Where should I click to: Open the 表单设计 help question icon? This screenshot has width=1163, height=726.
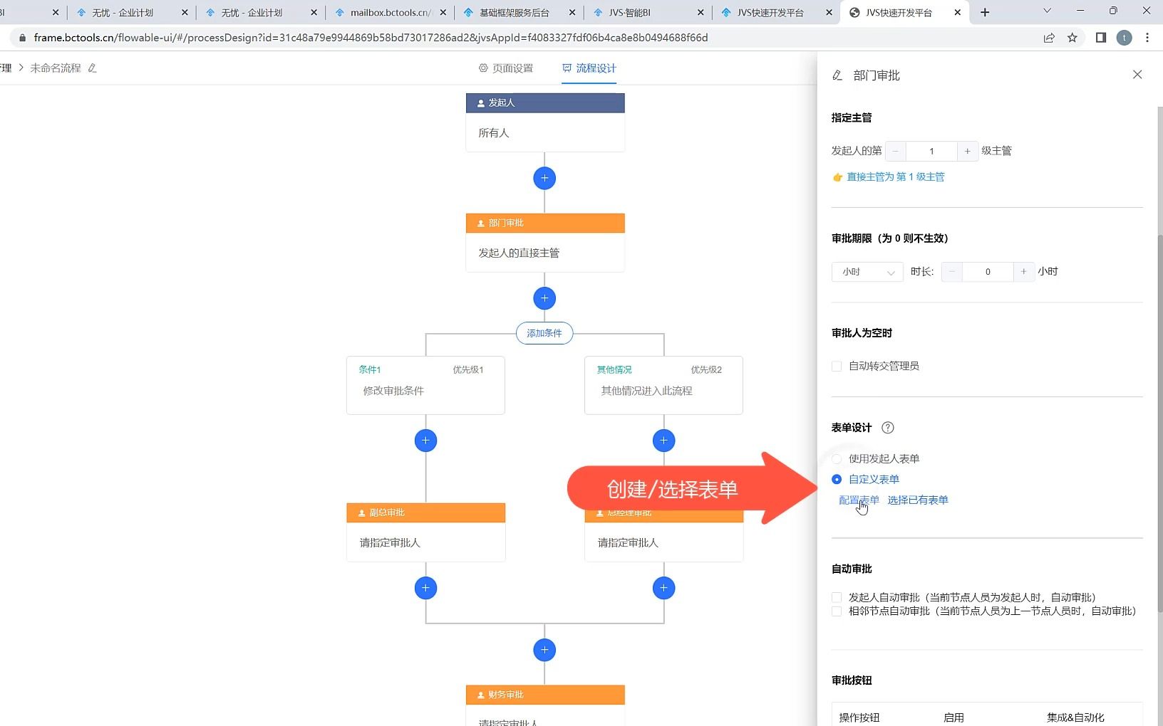(887, 428)
